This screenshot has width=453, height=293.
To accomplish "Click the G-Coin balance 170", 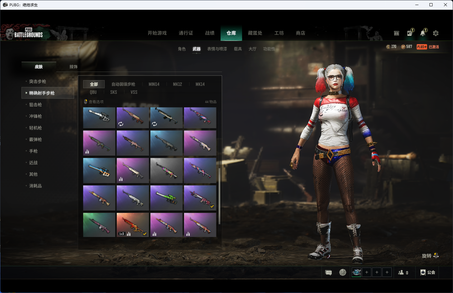I will tap(391, 47).
